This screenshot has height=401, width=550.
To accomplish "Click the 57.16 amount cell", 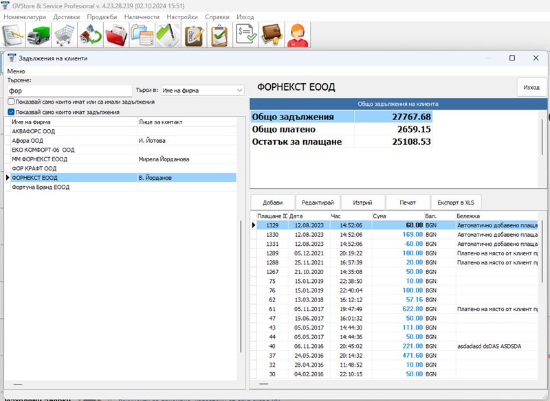I will pyautogui.click(x=398, y=300).
